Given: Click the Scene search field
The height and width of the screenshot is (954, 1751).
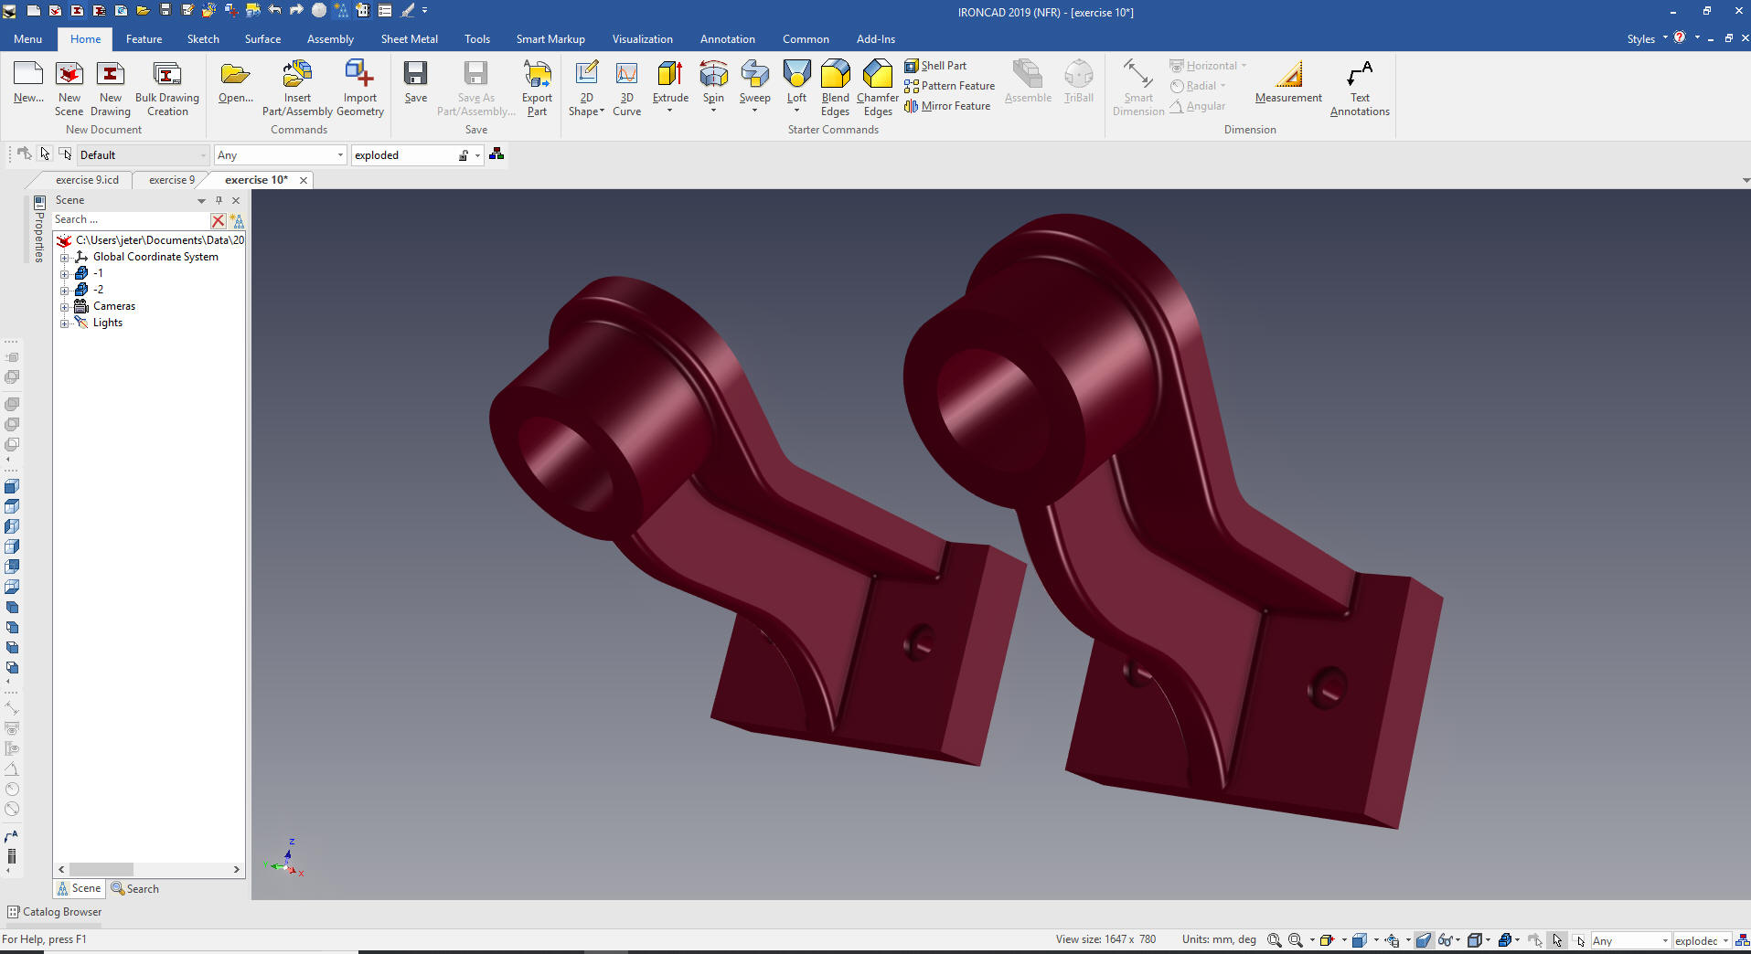Looking at the screenshot, I should point(130,220).
